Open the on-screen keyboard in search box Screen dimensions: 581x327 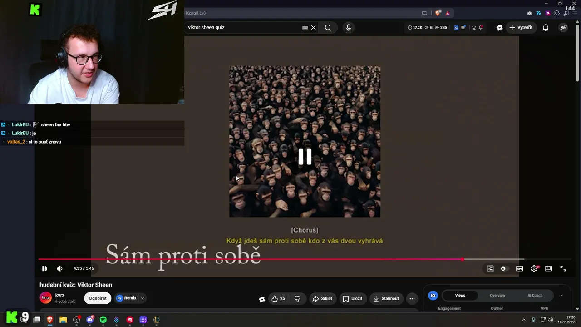click(x=305, y=27)
